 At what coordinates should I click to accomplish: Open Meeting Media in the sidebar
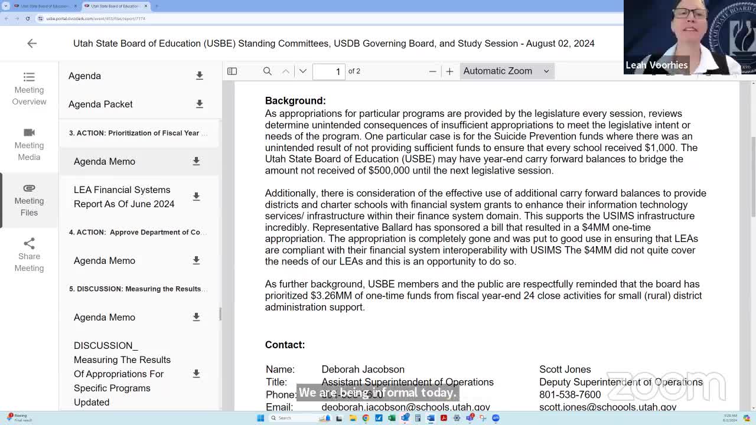[29, 144]
